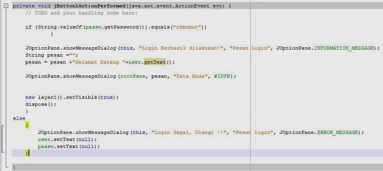Click the new layar1().setVisible(true) line
This screenshot has width=383, height=171.
(x=72, y=97)
